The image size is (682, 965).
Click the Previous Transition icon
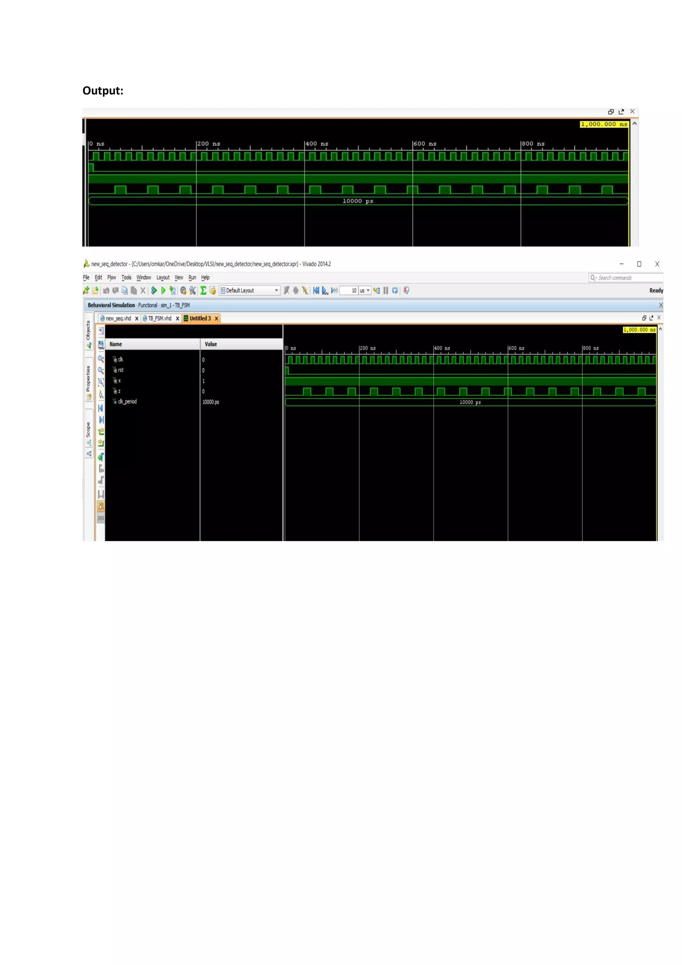(x=101, y=432)
